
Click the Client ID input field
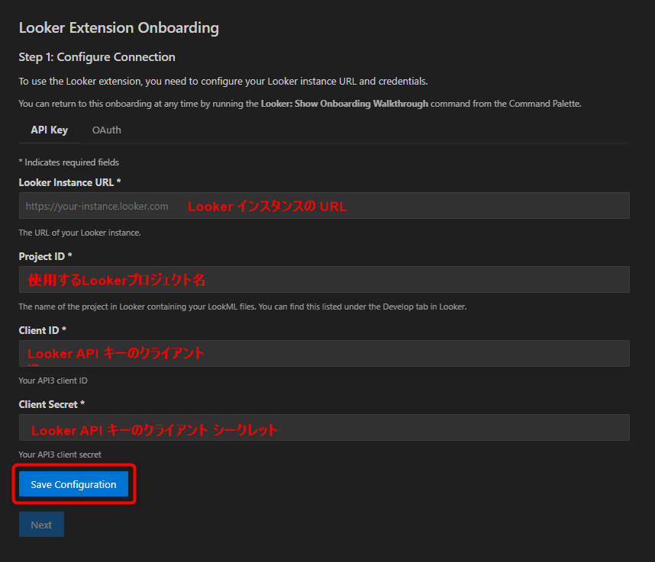(324, 353)
